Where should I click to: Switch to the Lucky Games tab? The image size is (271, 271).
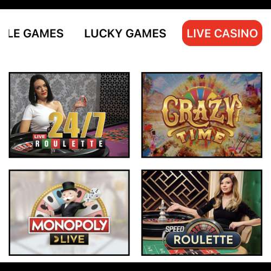click(x=125, y=34)
